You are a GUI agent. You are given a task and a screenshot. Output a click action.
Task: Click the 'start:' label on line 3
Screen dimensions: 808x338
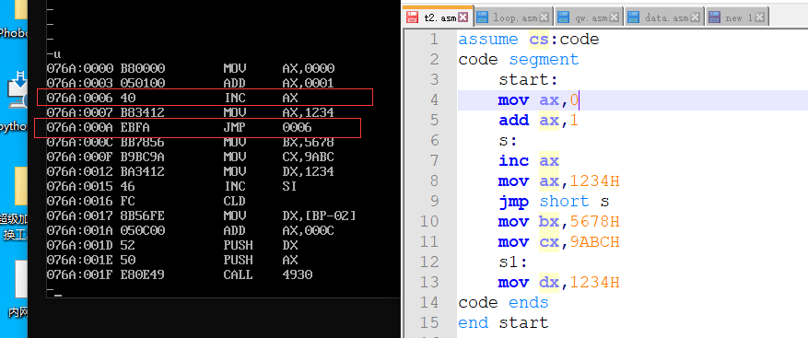529,80
